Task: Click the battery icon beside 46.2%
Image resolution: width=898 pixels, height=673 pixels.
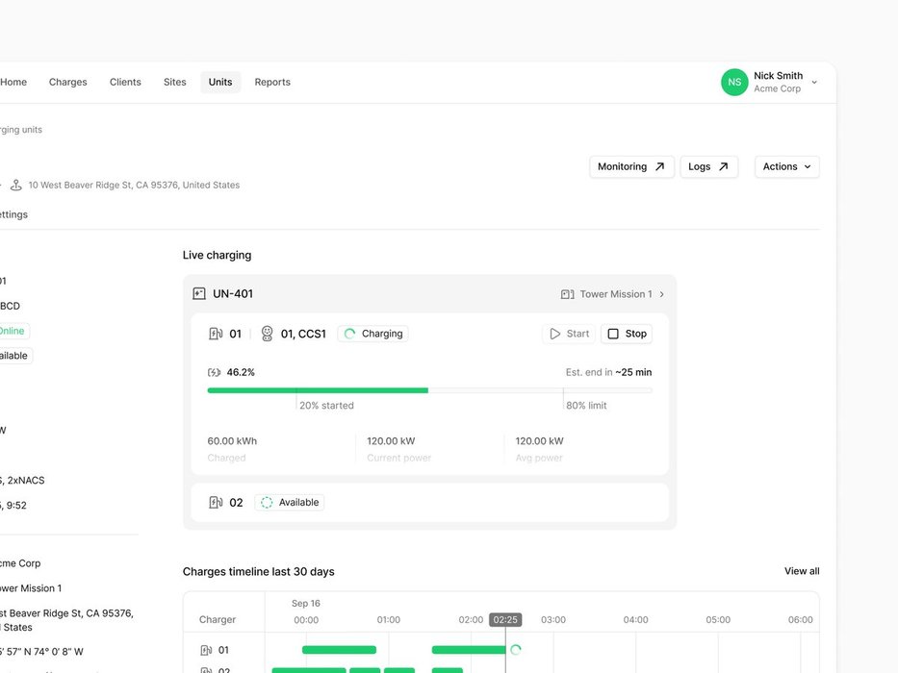Action: click(214, 372)
